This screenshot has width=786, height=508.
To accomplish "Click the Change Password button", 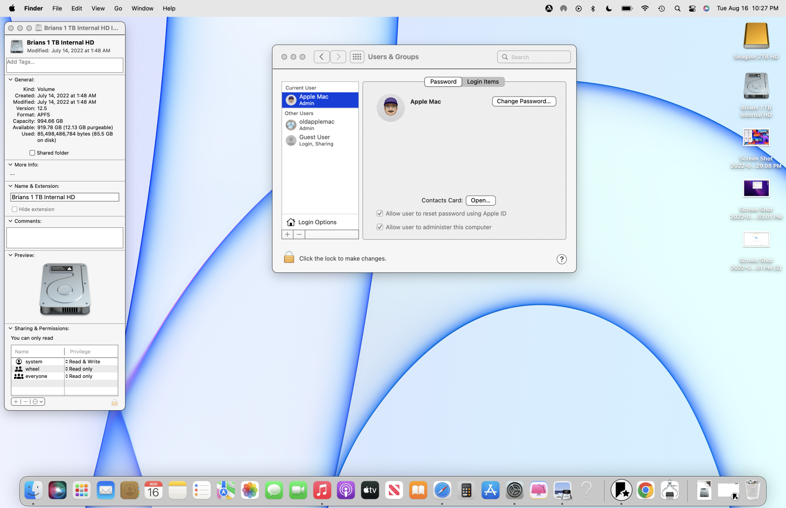I will (522, 101).
